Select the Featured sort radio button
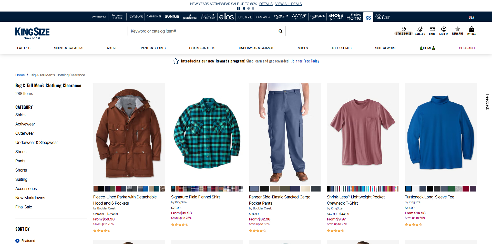 (17, 241)
